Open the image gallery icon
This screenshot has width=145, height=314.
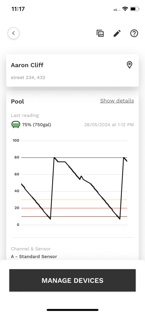tap(100, 33)
